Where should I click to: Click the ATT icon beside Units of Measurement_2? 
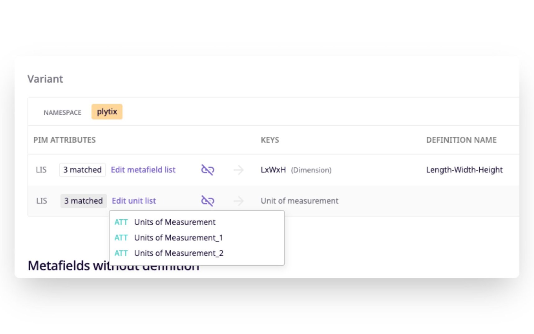click(x=121, y=253)
